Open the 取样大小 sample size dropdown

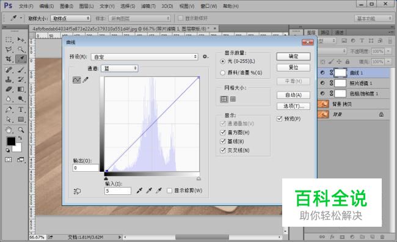point(70,18)
